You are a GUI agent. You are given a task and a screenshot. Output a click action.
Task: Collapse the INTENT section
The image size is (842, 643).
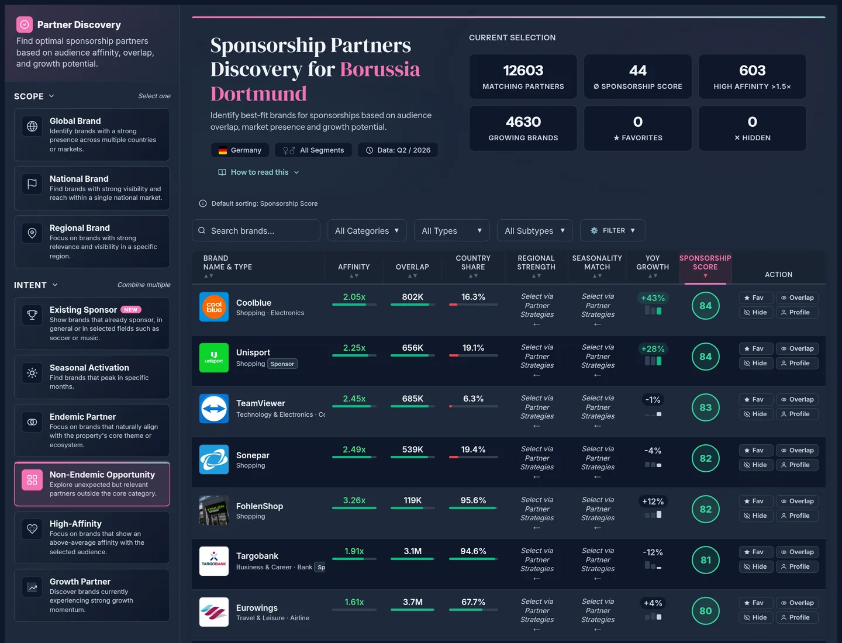[36, 285]
